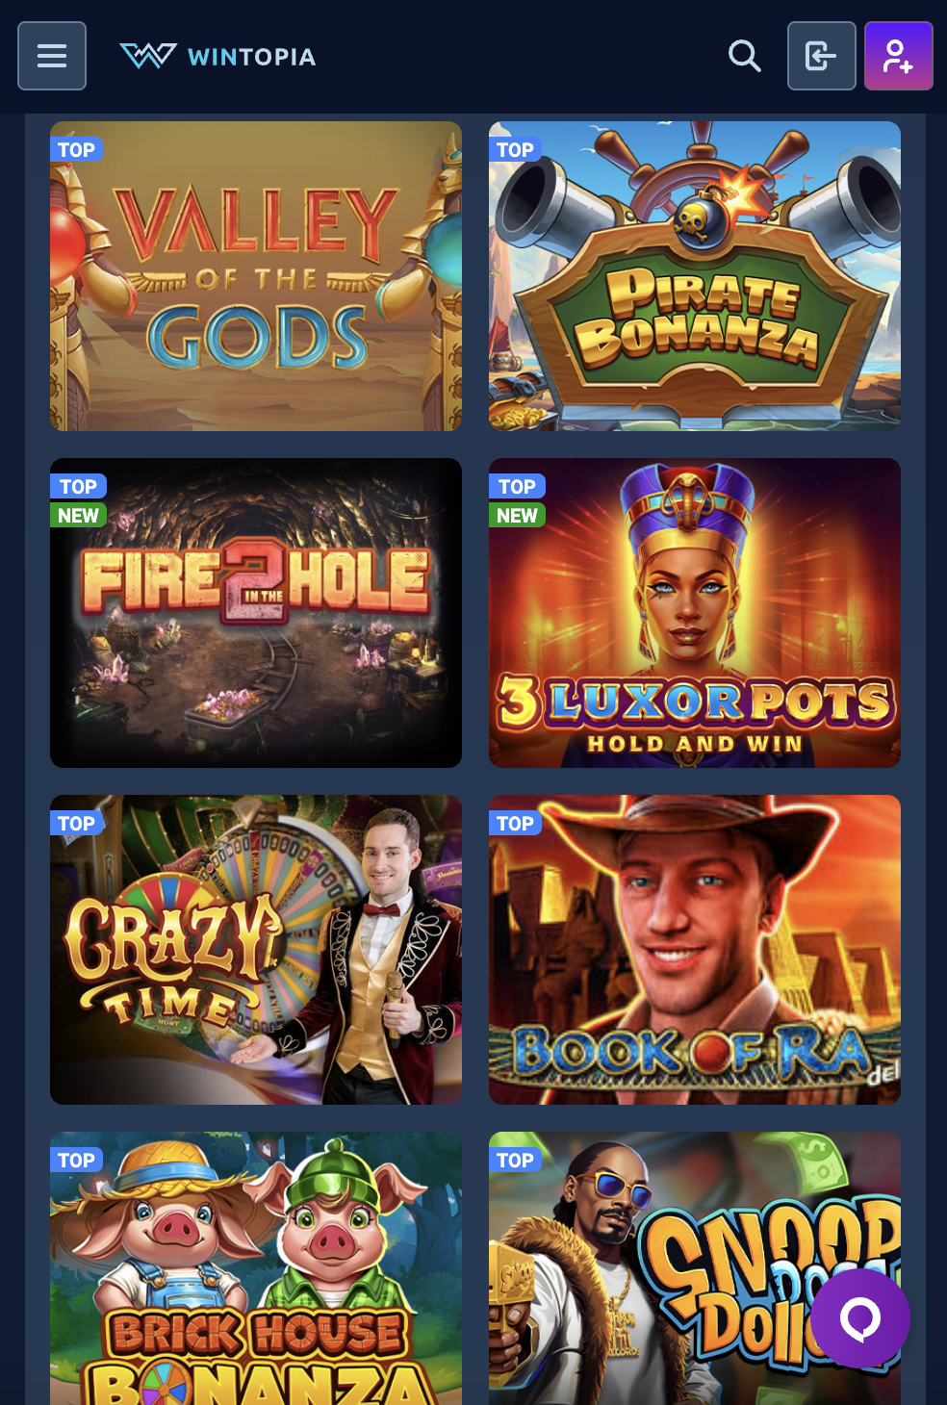Select Snoop Dogg Dollars game tile
947x1405 pixels.
(x=695, y=1268)
